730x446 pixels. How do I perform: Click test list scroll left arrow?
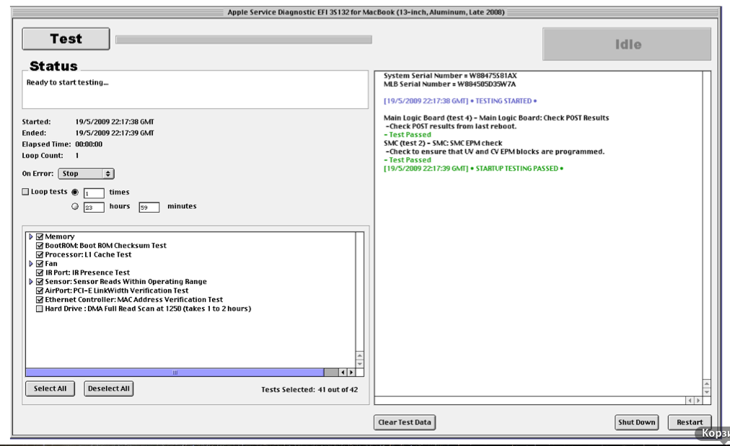pos(343,373)
